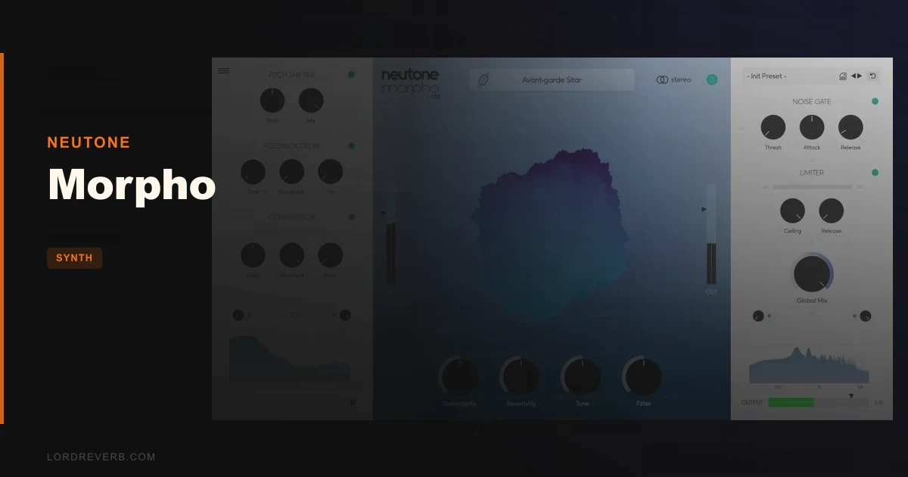The height and width of the screenshot is (477, 908).
Task: Click the large Global Mix knob
Action: click(x=812, y=273)
